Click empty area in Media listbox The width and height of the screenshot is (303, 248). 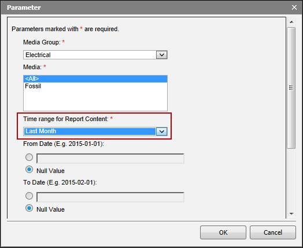pos(95,100)
